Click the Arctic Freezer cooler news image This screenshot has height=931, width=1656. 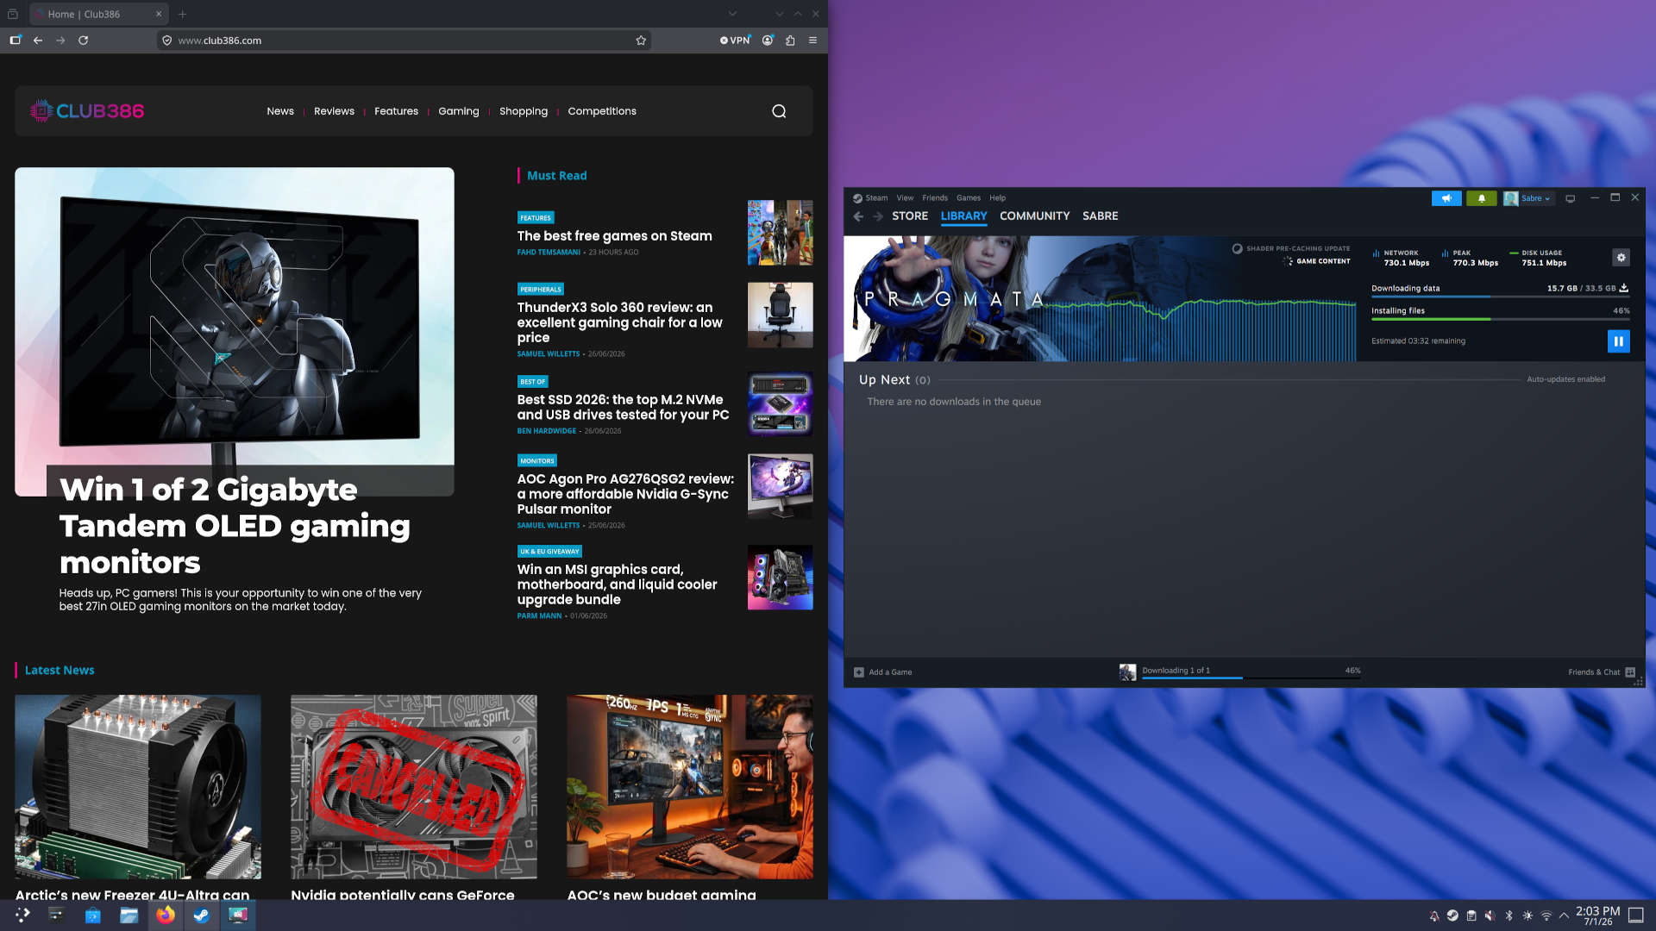pyautogui.click(x=138, y=787)
